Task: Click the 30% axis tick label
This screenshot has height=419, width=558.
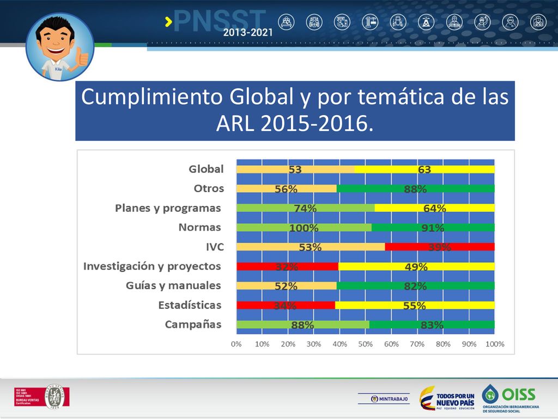Action: click(x=314, y=344)
